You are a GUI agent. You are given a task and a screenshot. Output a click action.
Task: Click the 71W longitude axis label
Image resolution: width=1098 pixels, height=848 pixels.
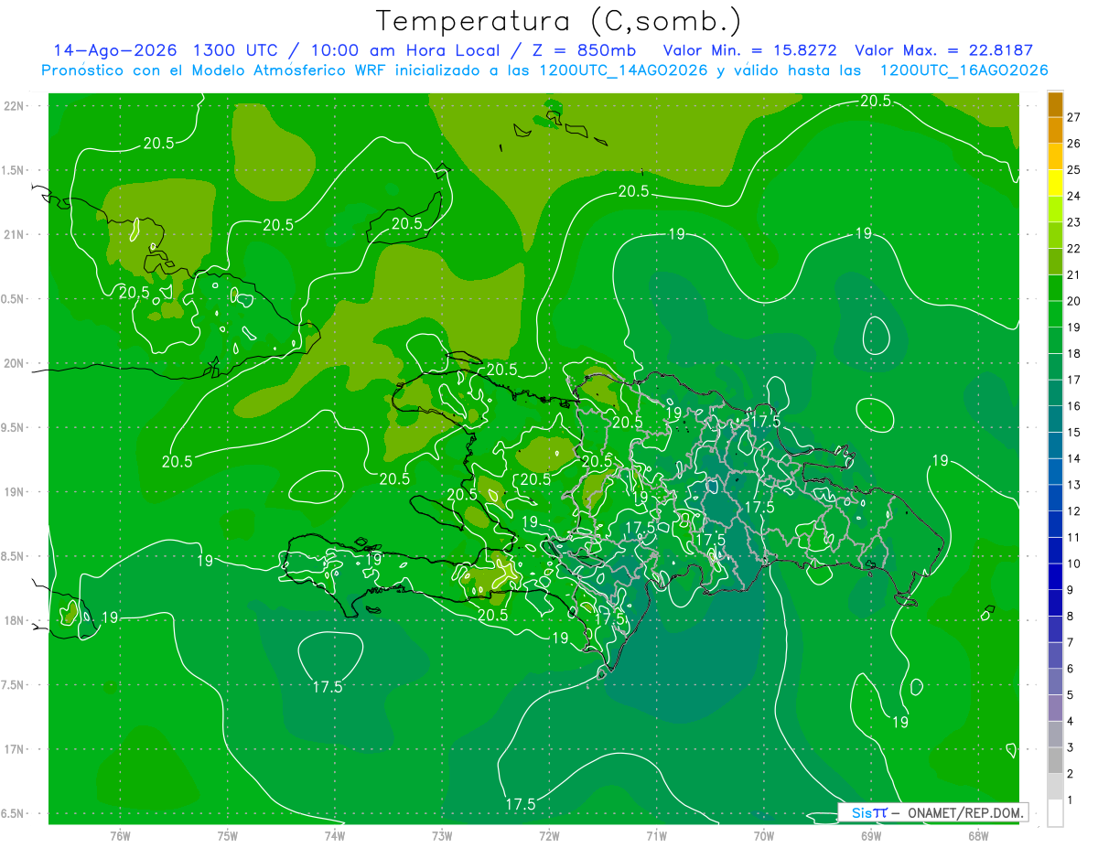pos(656,835)
